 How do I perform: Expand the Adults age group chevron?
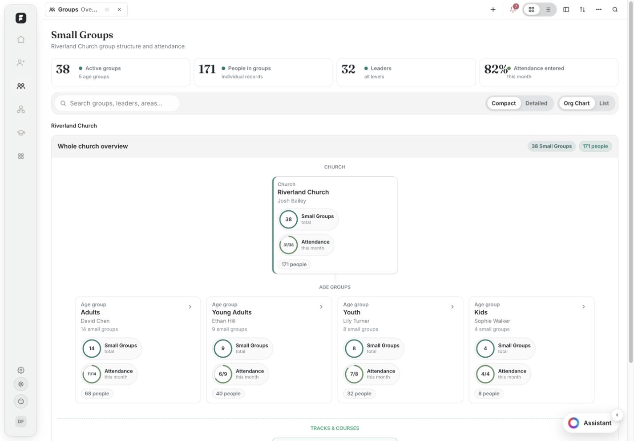pyautogui.click(x=190, y=307)
